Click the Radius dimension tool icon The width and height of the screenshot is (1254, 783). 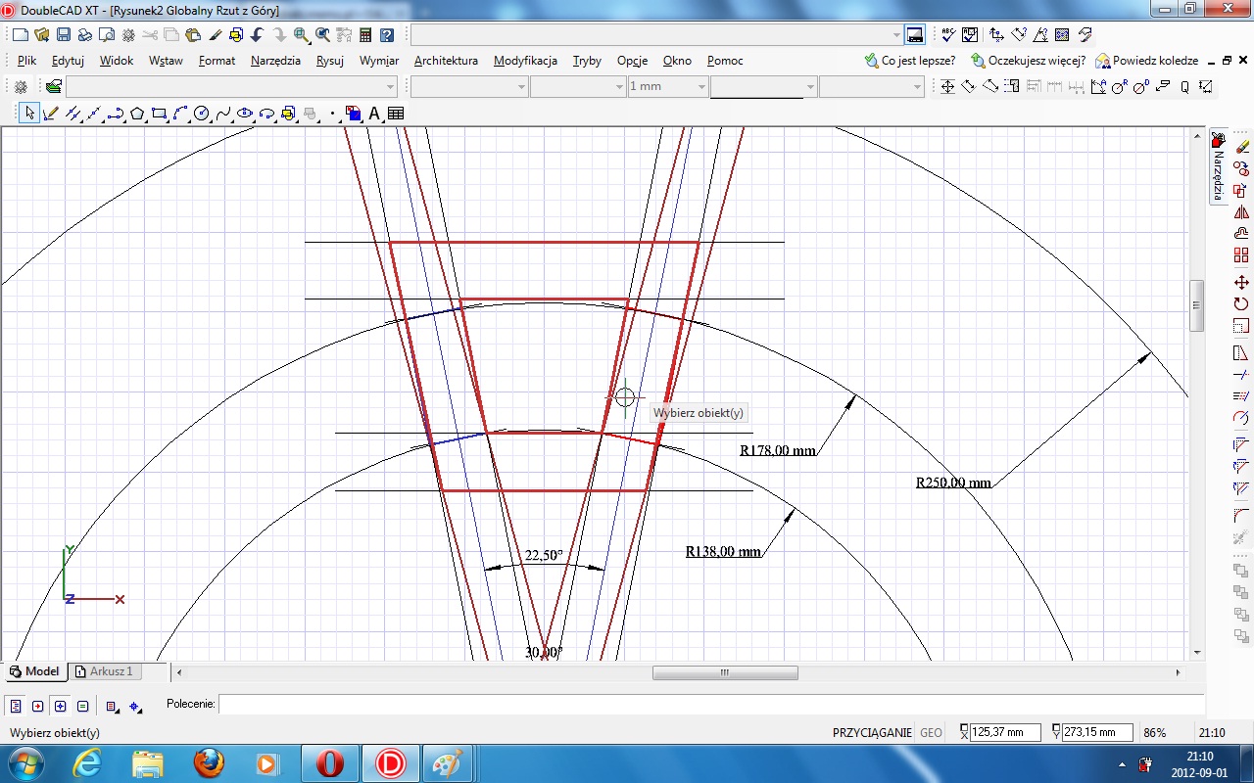[x=1119, y=87]
